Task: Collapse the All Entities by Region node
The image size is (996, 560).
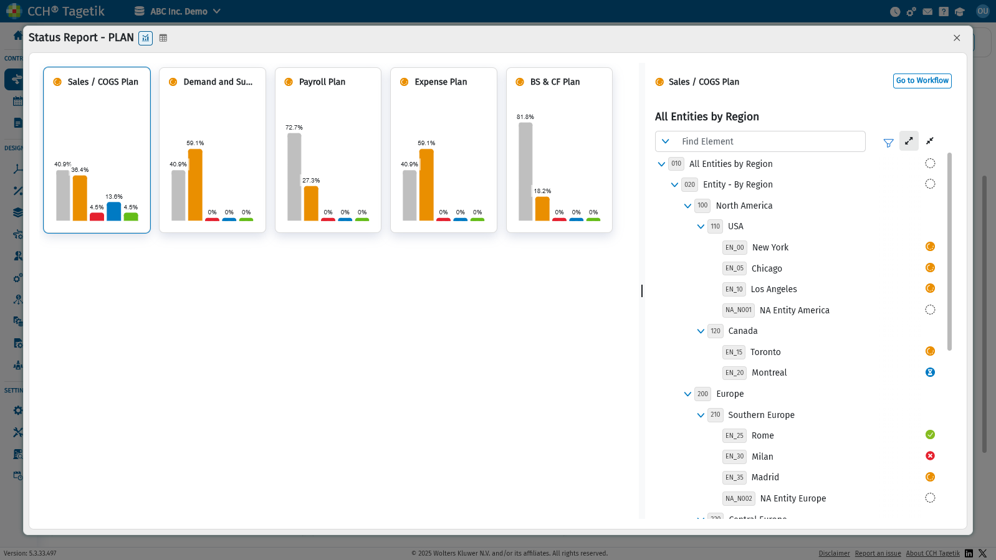Action: tap(661, 164)
